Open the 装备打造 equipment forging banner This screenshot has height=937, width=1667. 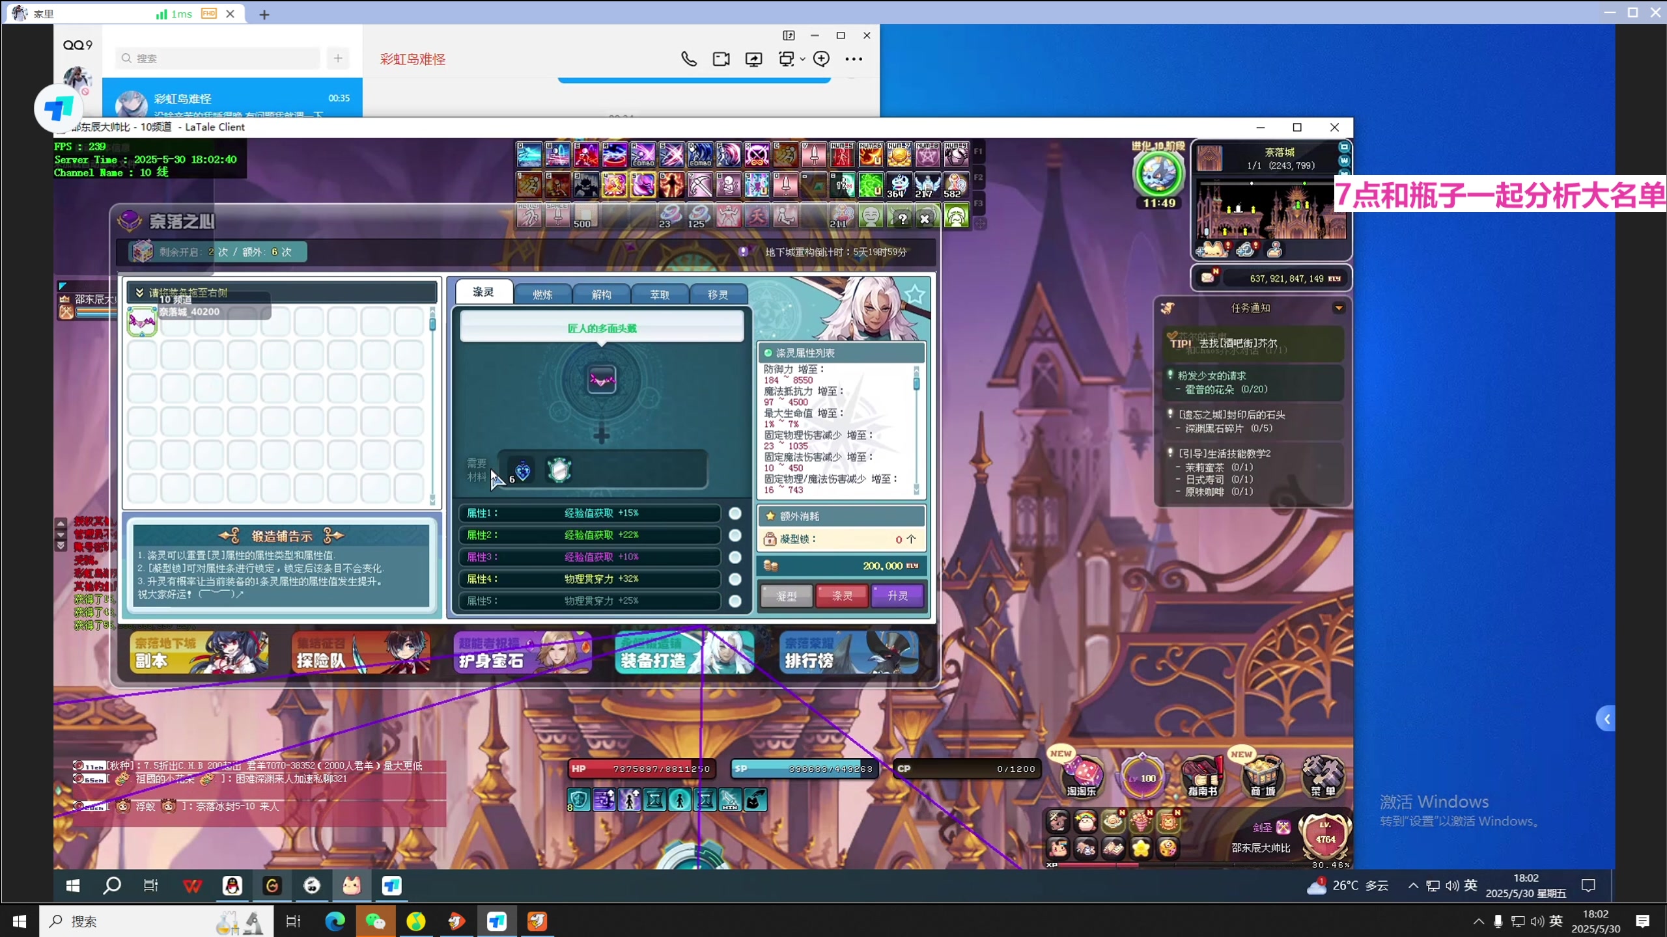pos(684,652)
